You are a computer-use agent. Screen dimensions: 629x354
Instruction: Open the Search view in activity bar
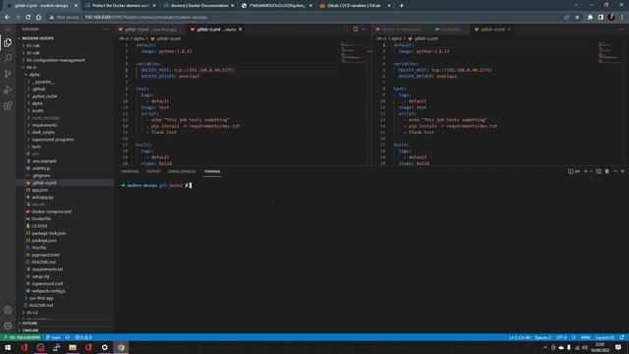tap(8, 58)
